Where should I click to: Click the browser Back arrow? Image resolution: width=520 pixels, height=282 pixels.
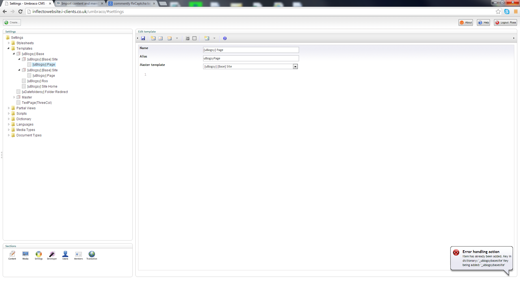click(5, 11)
